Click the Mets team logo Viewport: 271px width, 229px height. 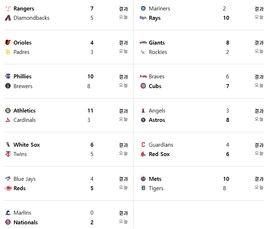click(x=143, y=179)
